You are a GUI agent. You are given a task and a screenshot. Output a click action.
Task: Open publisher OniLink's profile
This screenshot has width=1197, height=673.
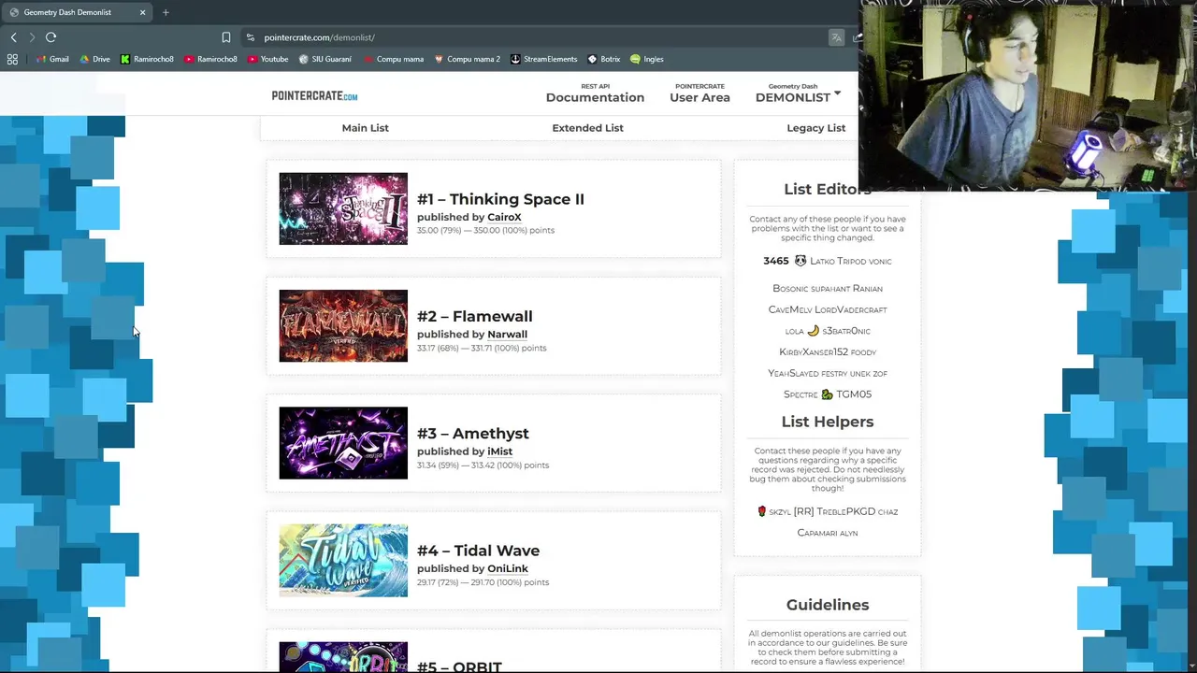[508, 568]
